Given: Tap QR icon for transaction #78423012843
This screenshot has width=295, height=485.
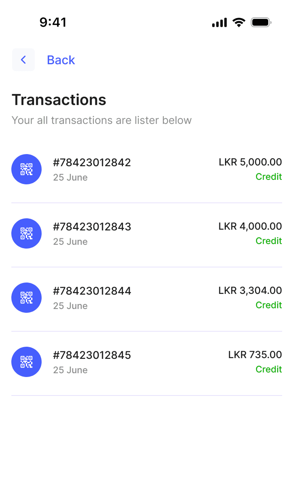Looking at the screenshot, I should click(x=26, y=233).
